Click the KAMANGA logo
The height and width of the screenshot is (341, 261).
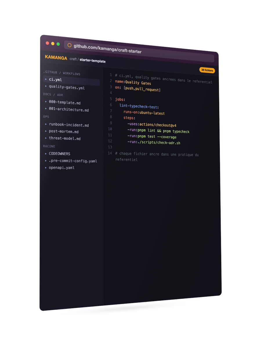click(56, 57)
